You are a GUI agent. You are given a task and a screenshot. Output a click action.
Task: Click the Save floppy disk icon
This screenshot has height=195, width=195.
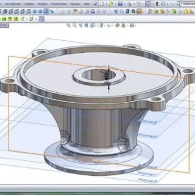[120, 4]
